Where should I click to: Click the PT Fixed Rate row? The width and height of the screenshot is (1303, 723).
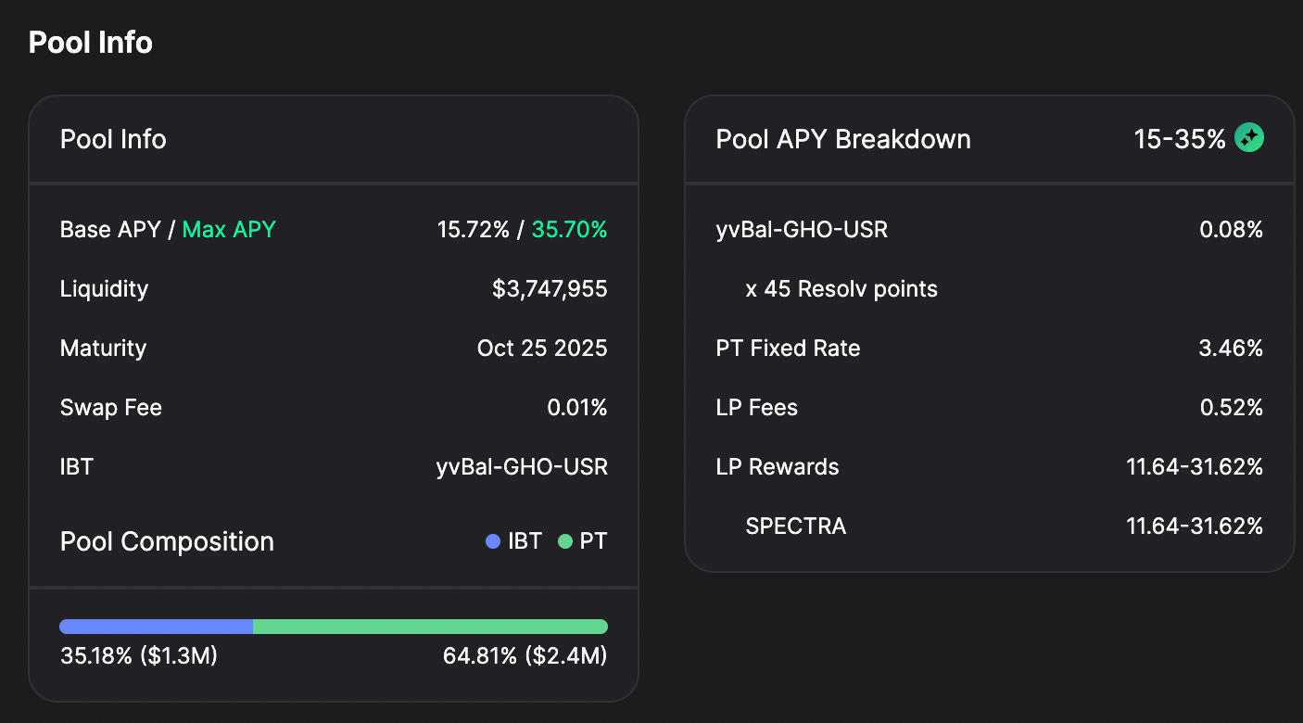pos(989,349)
